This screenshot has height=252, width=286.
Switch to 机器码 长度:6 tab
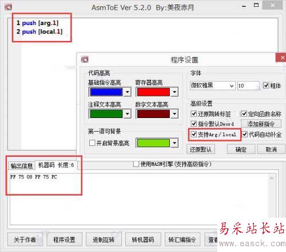(56, 165)
